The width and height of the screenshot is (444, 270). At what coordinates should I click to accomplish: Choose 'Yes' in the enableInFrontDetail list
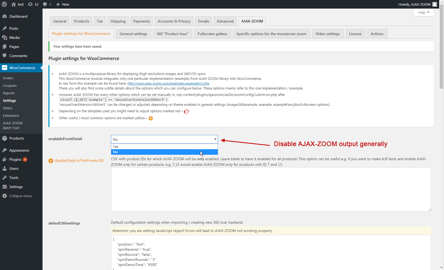(164, 147)
